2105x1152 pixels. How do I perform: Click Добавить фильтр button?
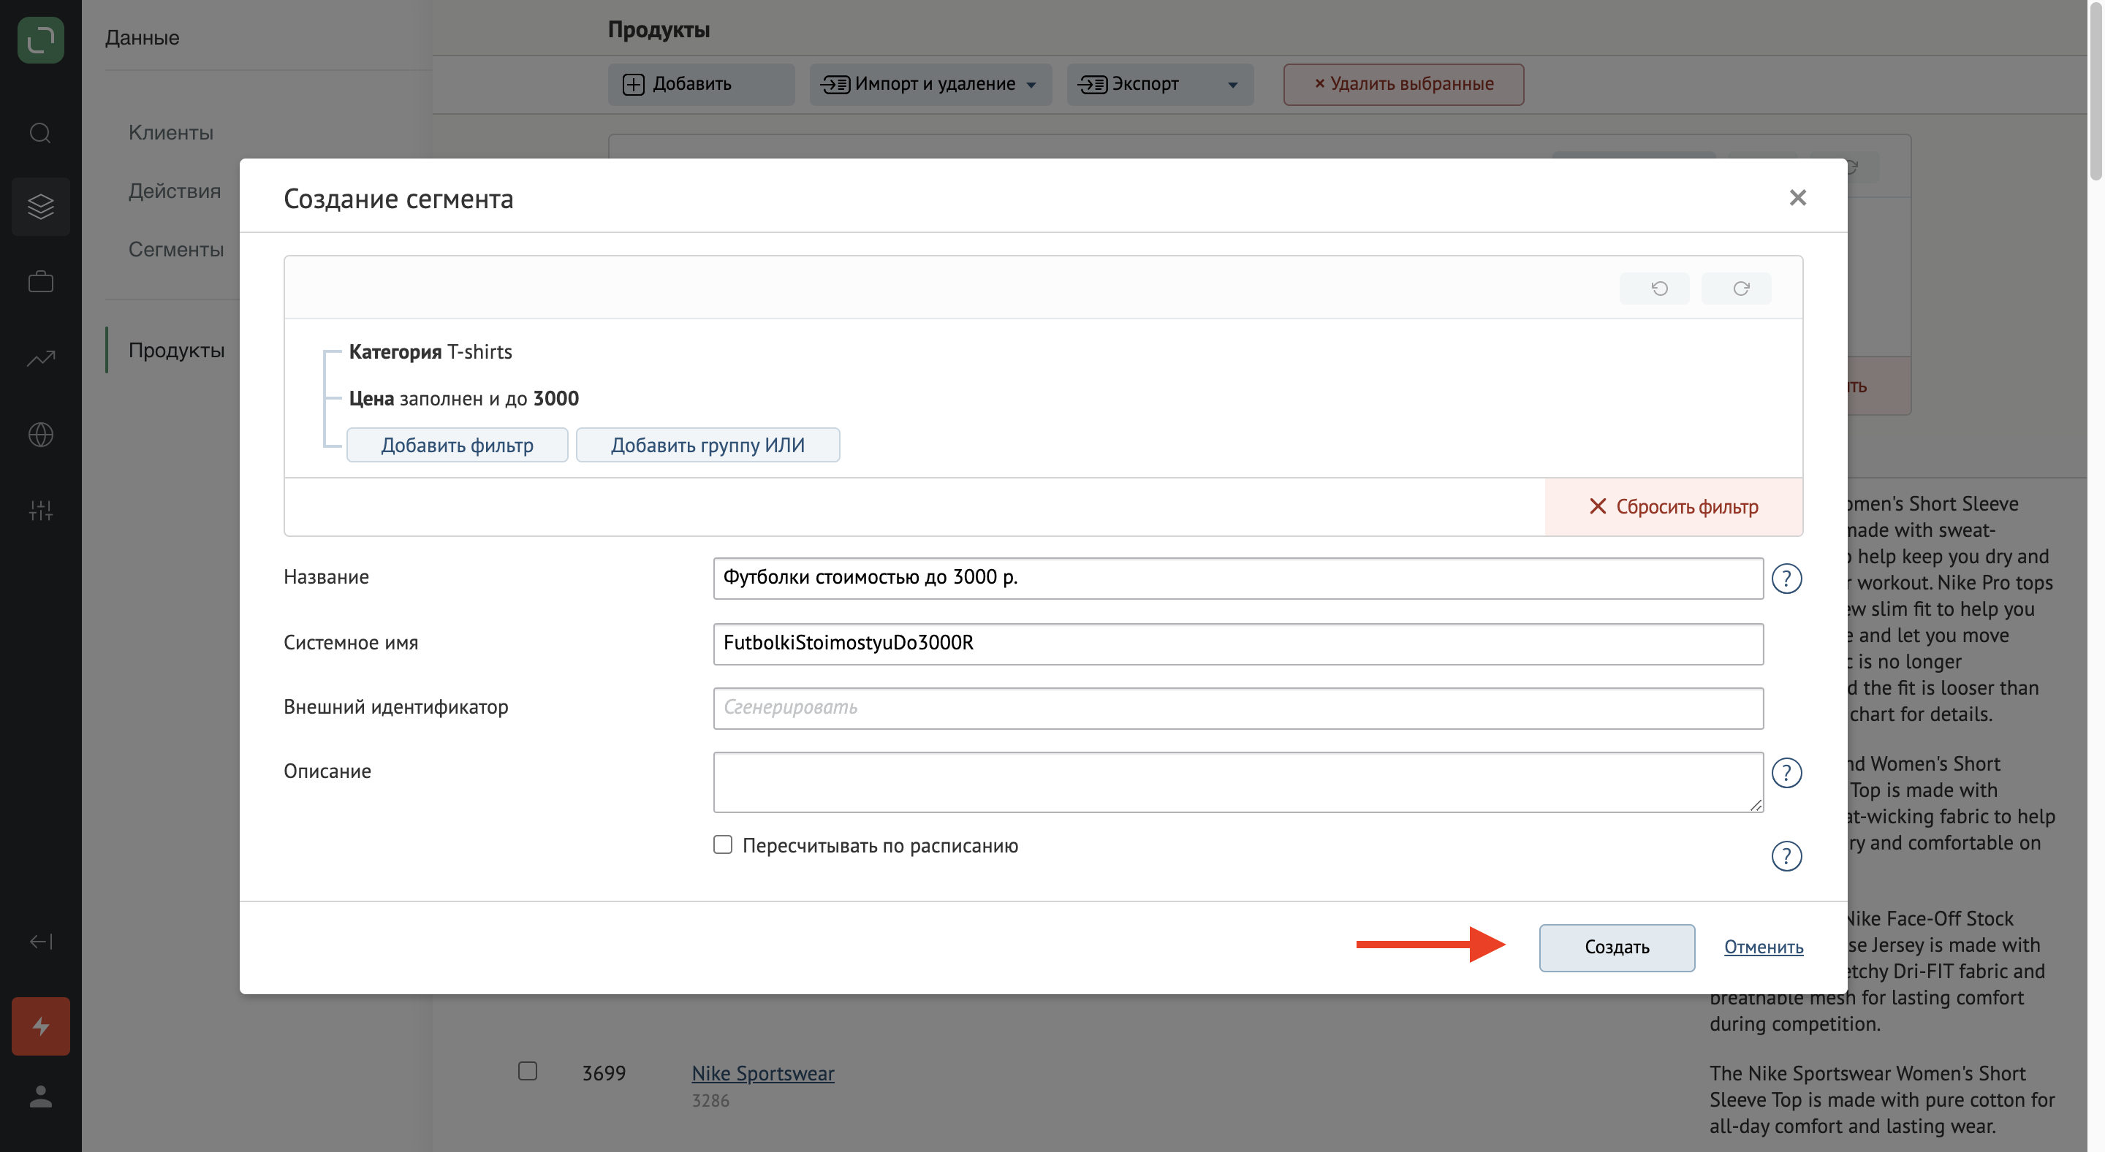[457, 445]
